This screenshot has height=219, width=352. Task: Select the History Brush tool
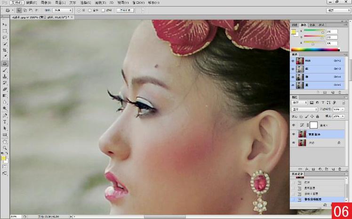pos(5,83)
